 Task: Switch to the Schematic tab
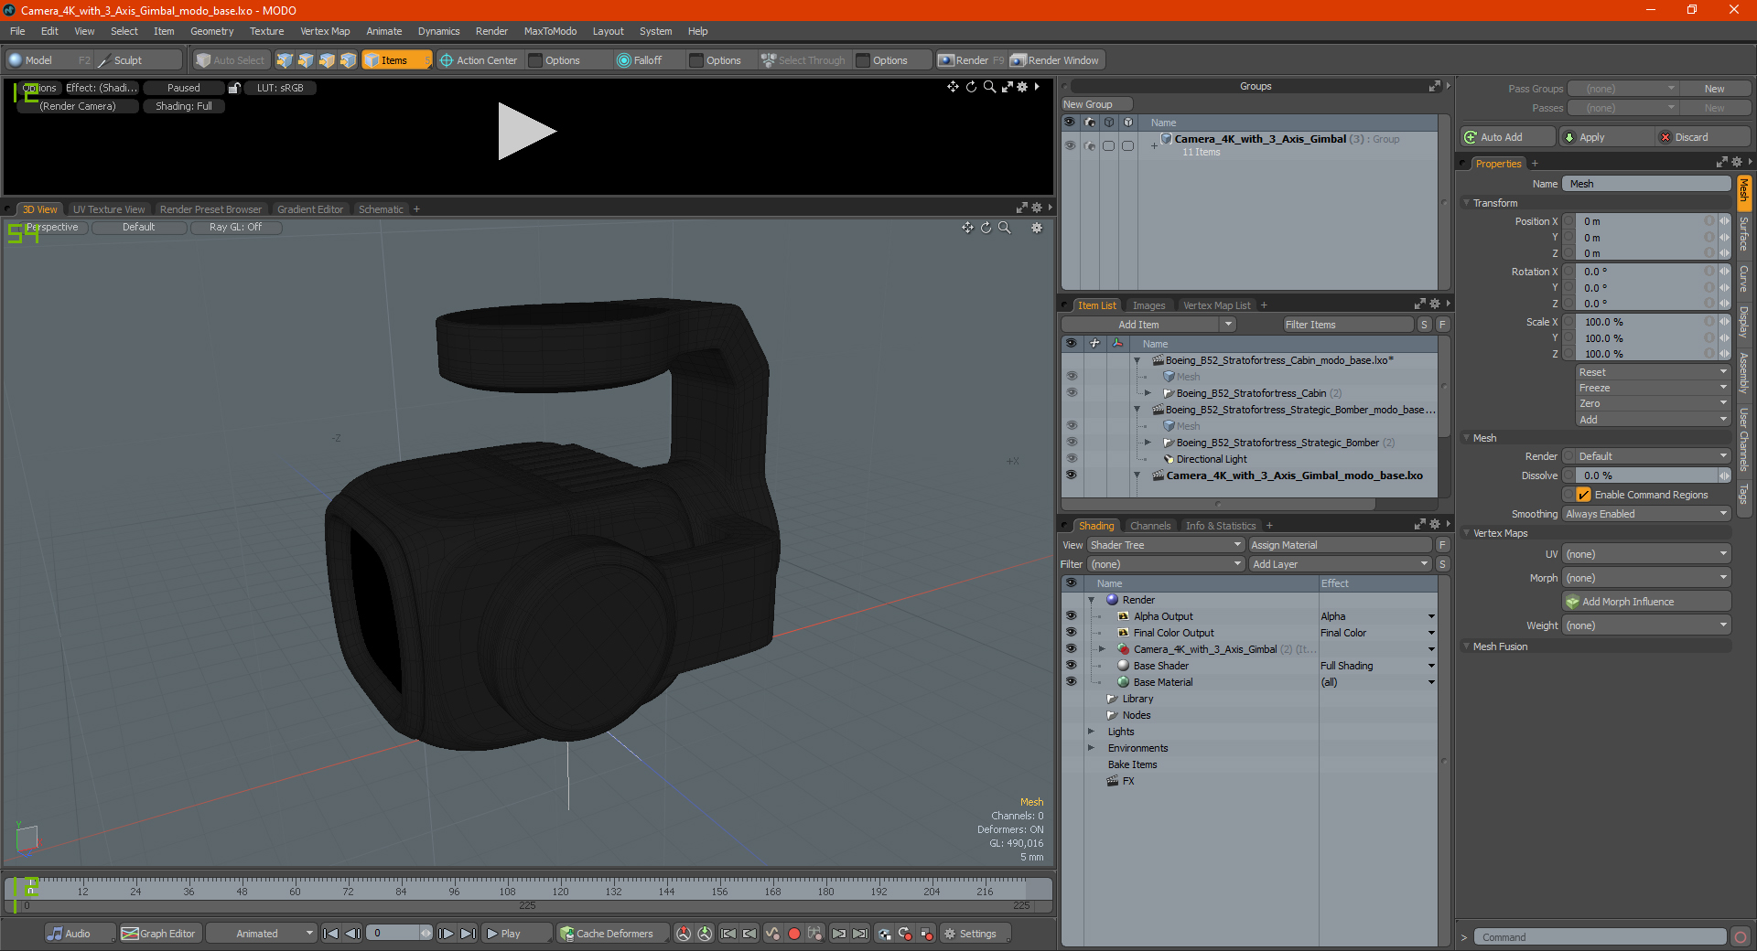[381, 209]
